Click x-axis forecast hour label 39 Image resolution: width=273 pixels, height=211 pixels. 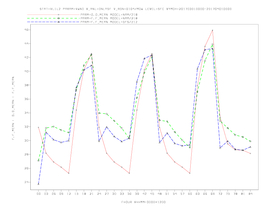point(137,194)
